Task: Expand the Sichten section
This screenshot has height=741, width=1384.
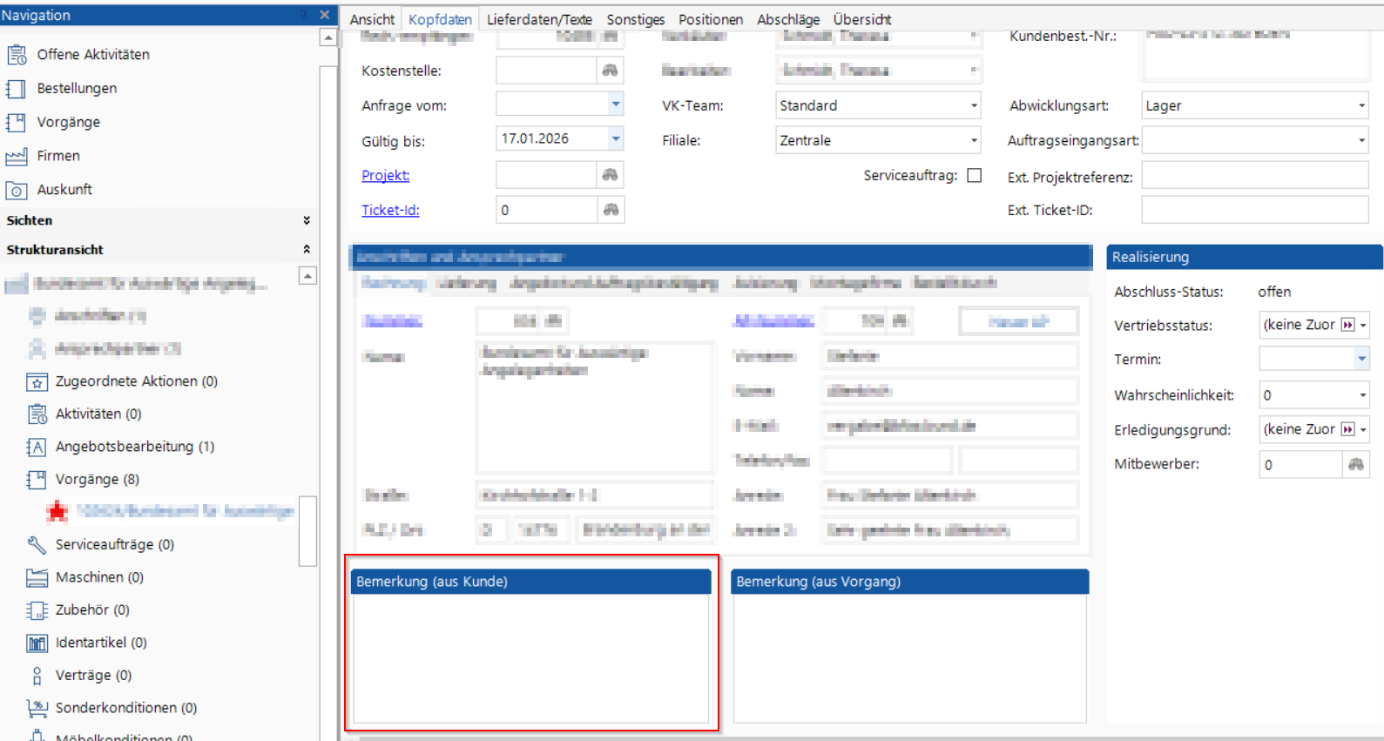Action: [306, 220]
